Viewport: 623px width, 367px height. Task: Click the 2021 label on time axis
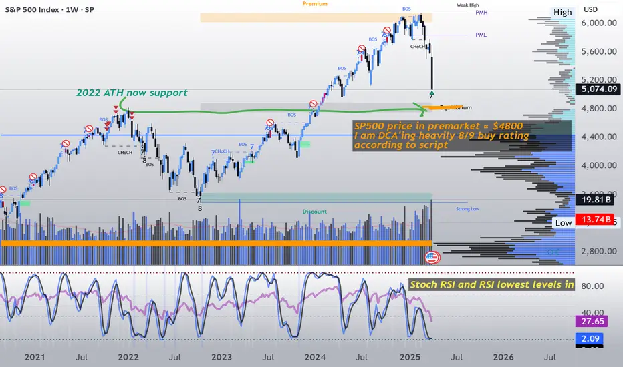(x=35, y=357)
